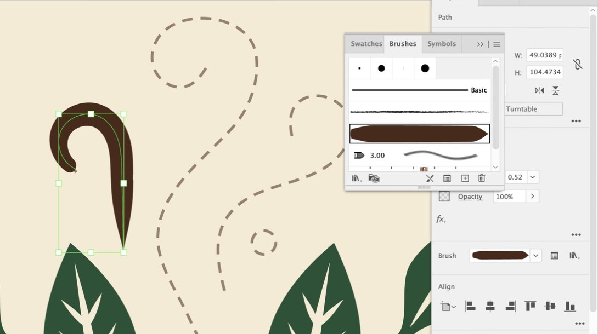Select the largest round calligraphic brush
598x334 pixels.
[425, 68]
